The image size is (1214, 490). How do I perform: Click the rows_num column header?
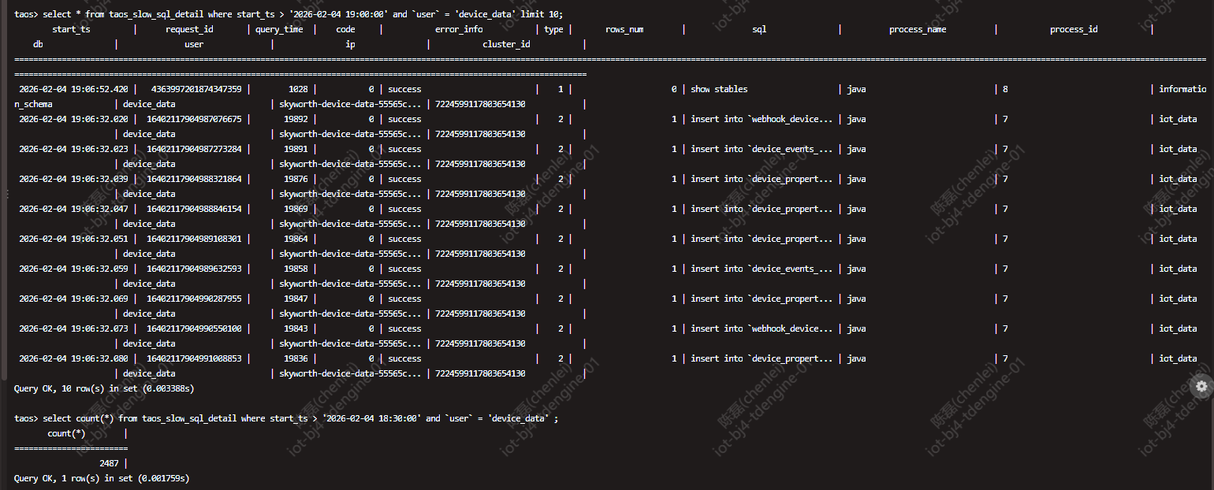point(624,29)
